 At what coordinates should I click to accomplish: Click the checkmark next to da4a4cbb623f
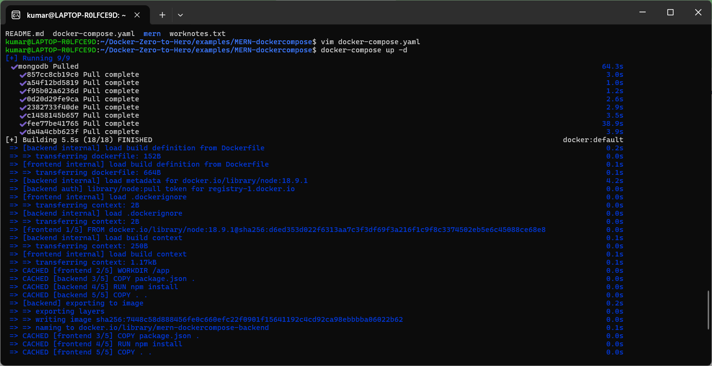pos(23,132)
